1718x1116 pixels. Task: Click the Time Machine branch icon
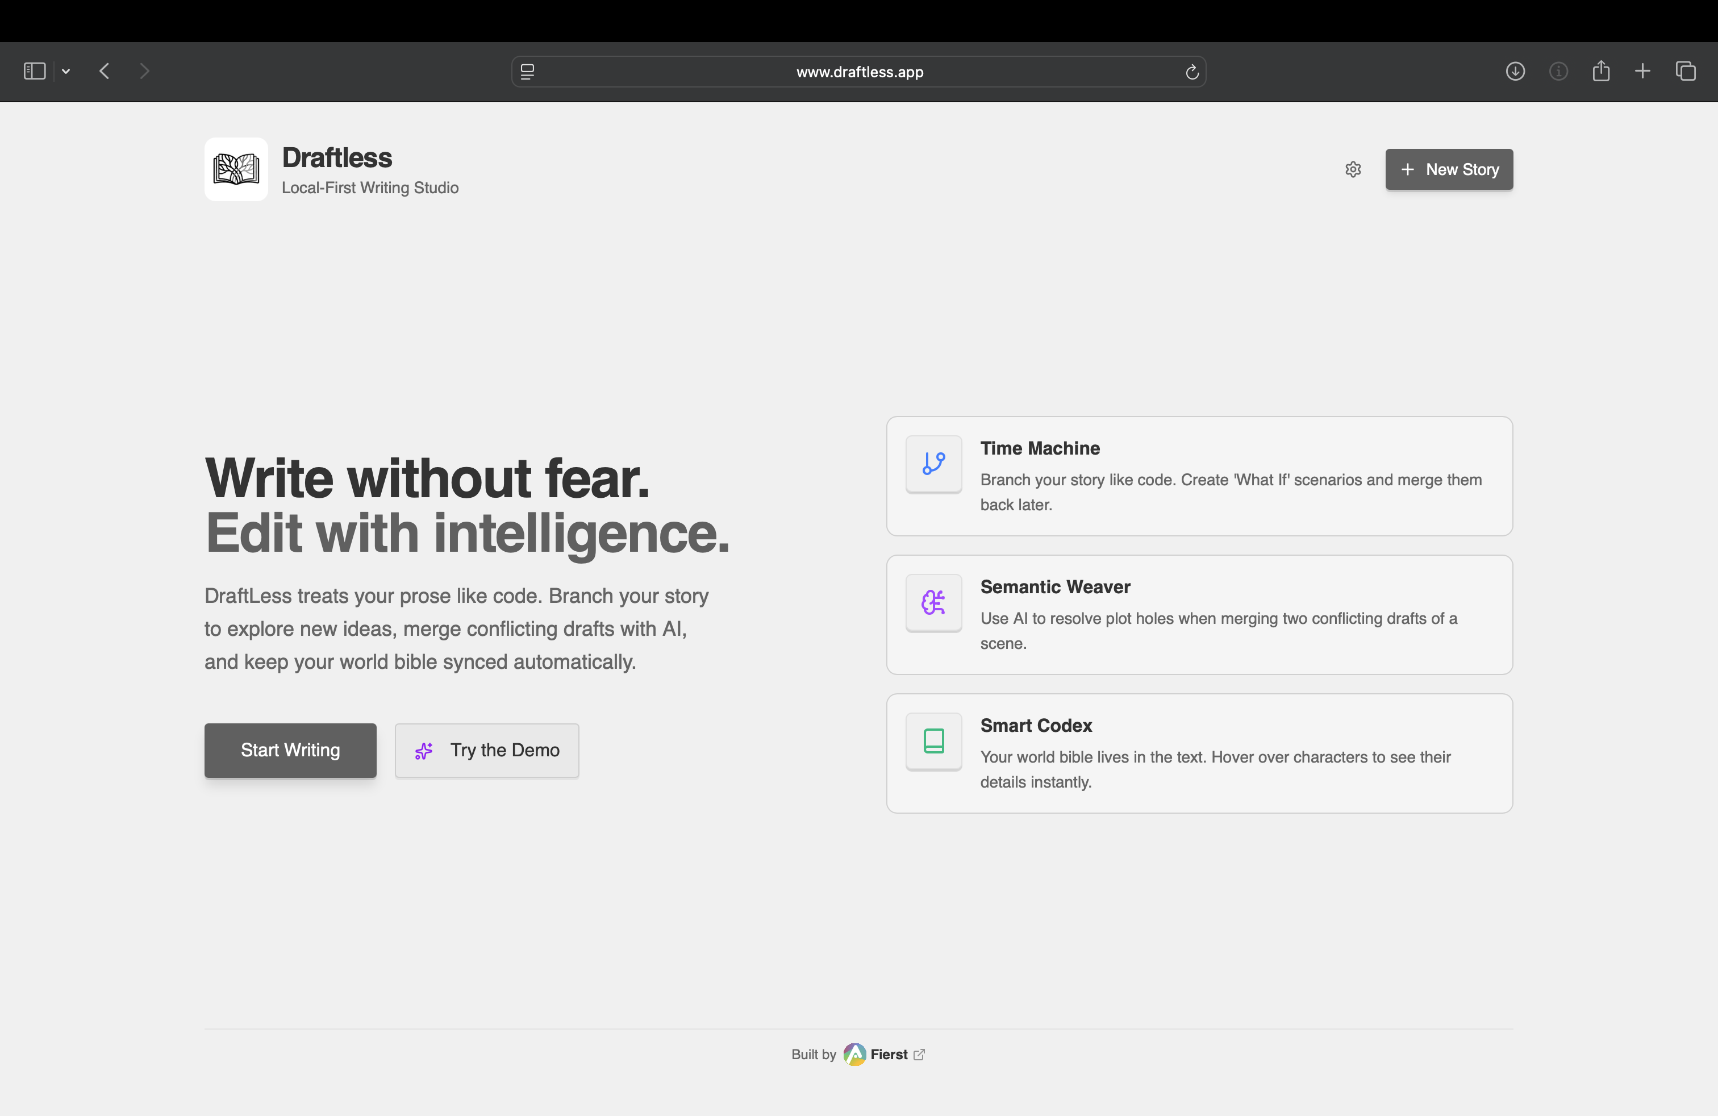pyautogui.click(x=933, y=464)
